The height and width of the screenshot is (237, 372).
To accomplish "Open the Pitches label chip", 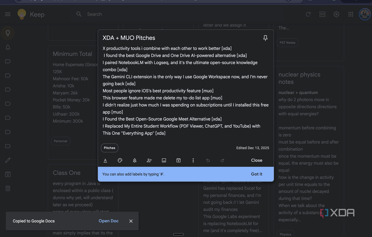I will [x=109, y=148].
